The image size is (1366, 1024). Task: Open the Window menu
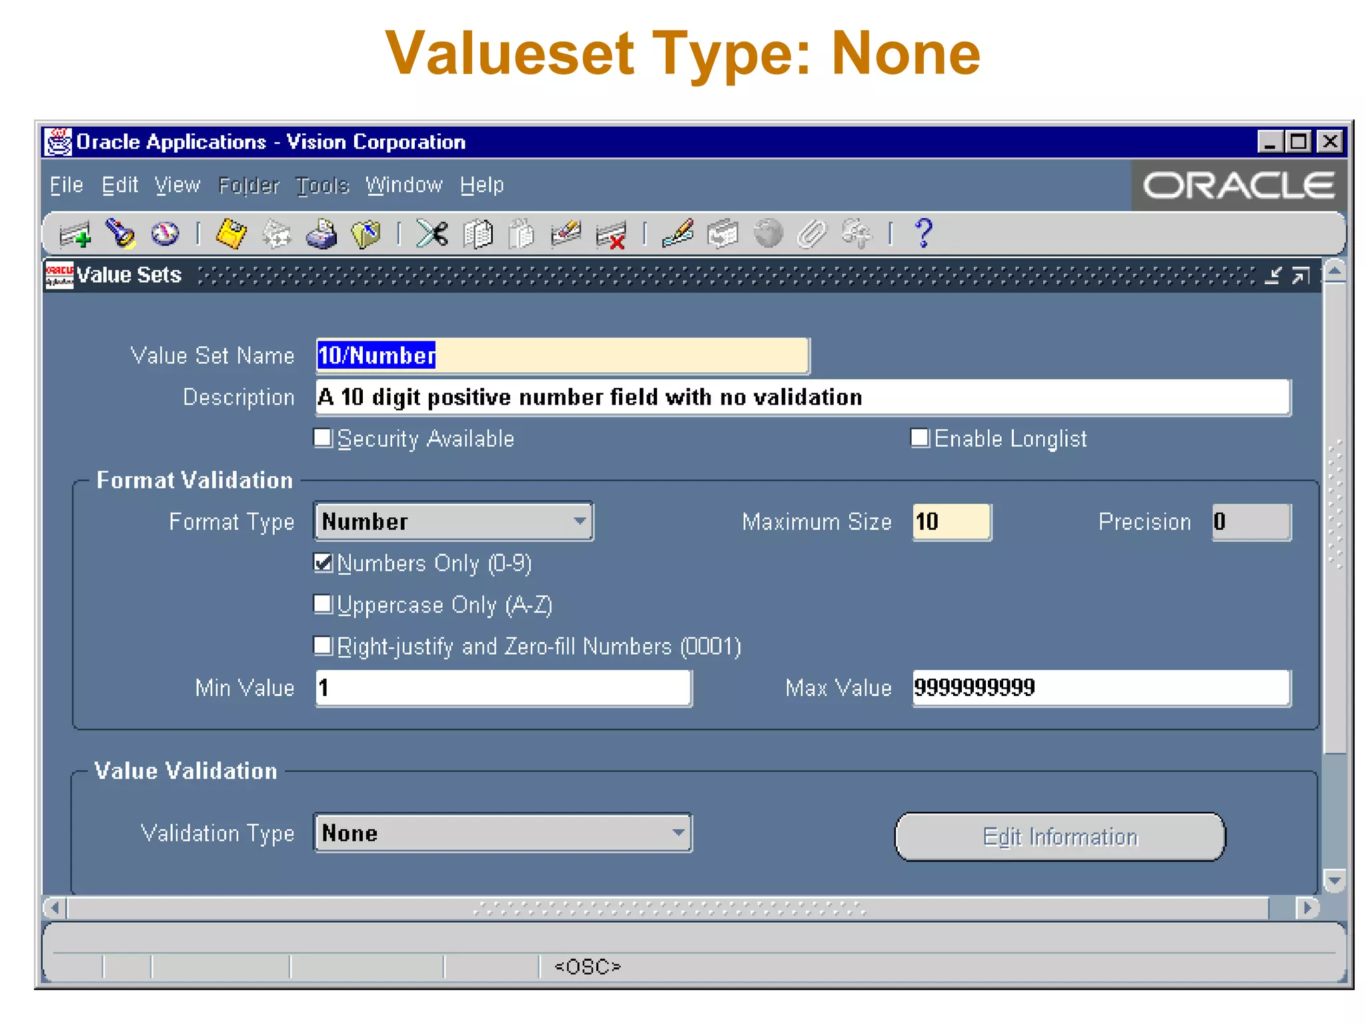[x=404, y=185]
